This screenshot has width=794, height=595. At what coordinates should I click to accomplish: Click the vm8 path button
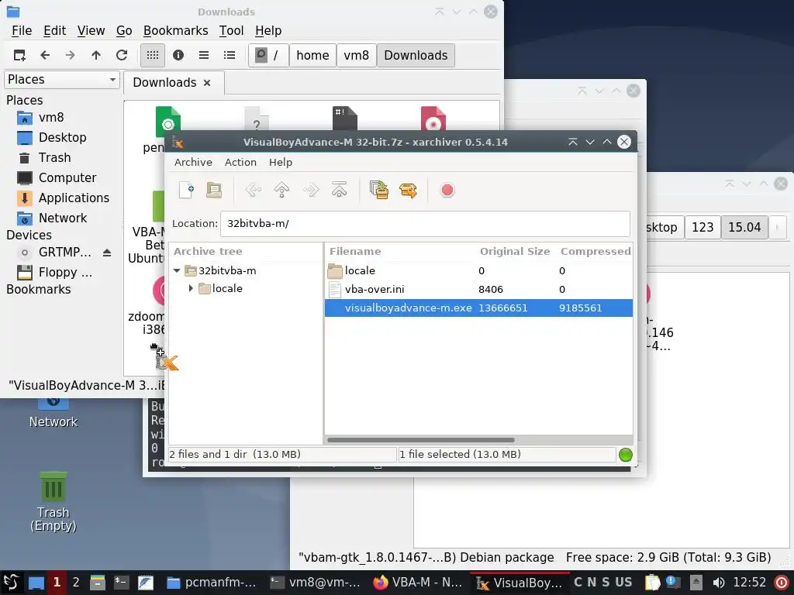pos(356,55)
